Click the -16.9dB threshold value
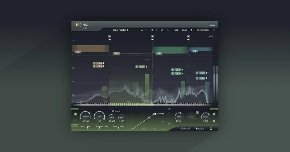The width and height of the screenshot is (290, 152). [85, 121]
